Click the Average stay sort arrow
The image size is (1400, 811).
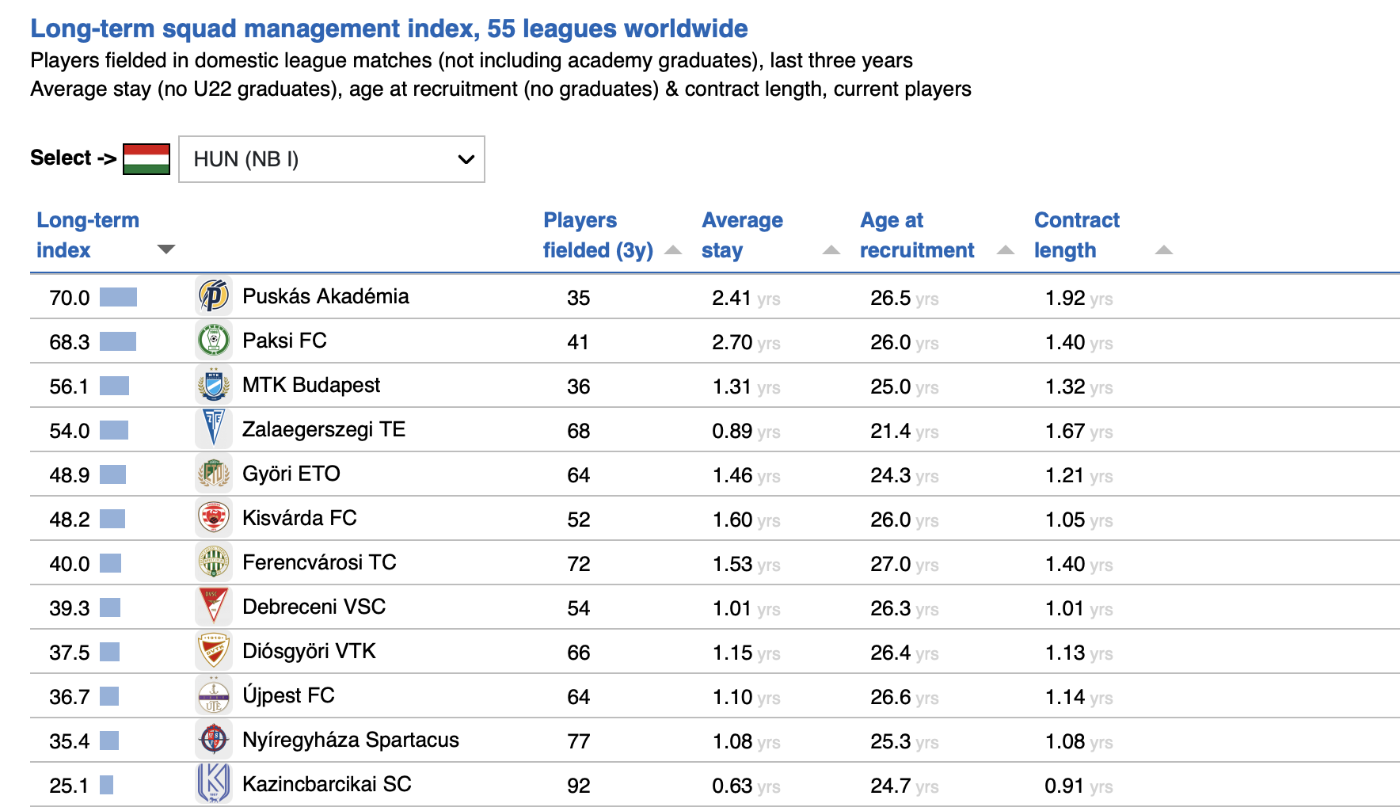pos(831,250)
